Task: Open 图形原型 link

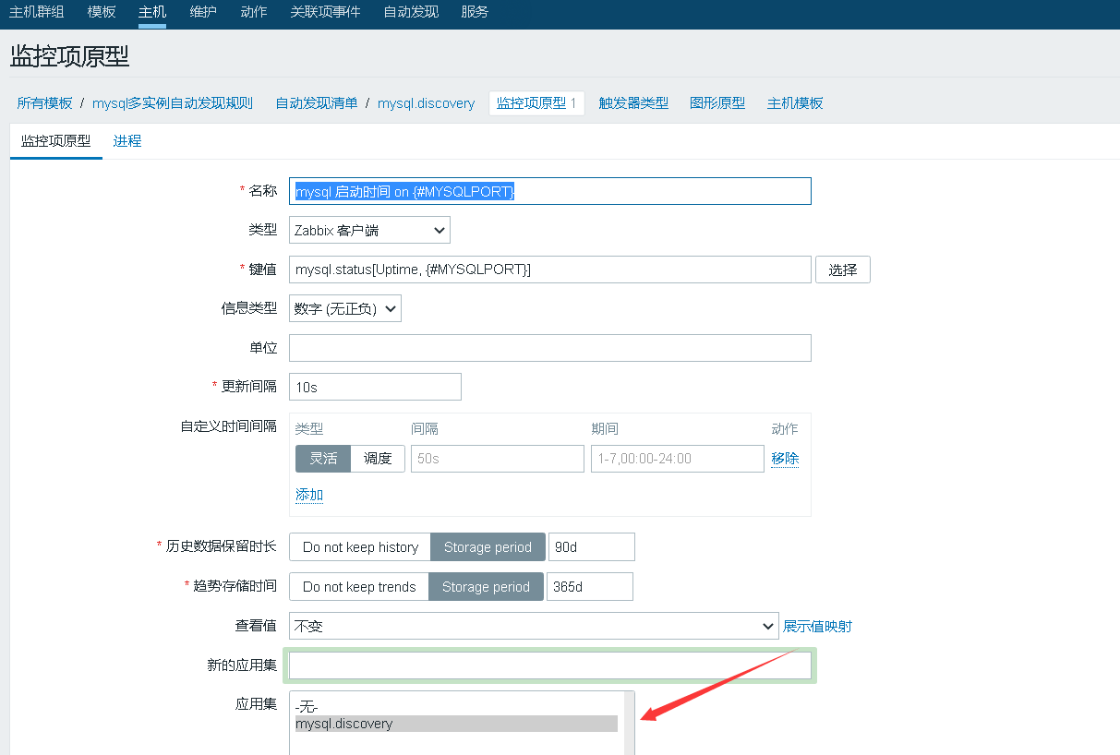Action: click(717, 103)
